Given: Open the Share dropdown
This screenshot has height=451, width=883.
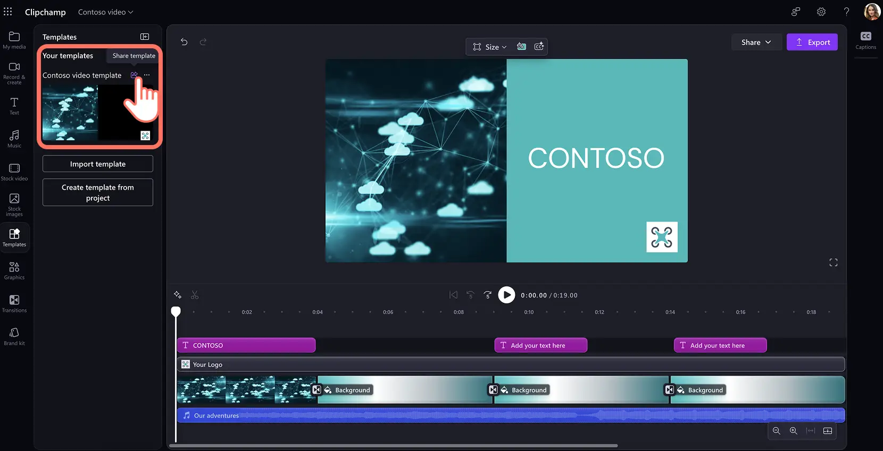Looking at the screenshot, I should coord(756,42).
